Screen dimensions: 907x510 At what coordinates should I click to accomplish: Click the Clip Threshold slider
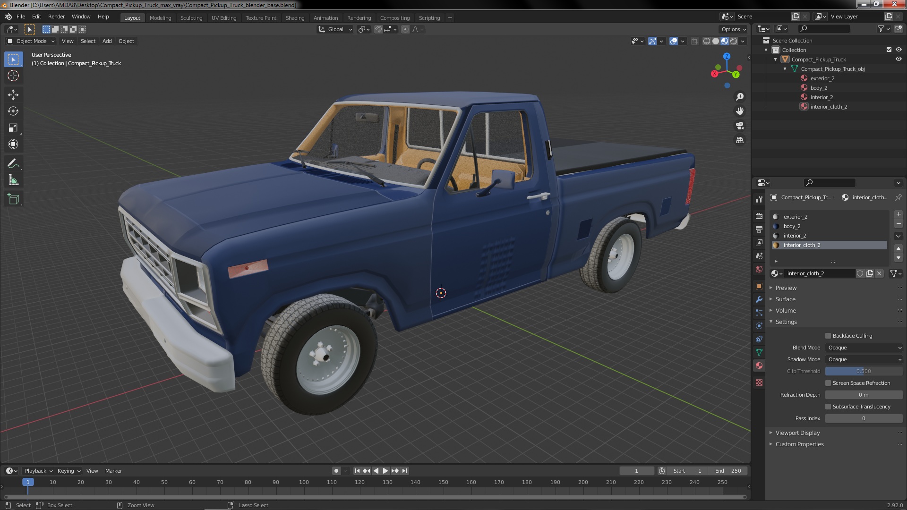coord(864,371)
